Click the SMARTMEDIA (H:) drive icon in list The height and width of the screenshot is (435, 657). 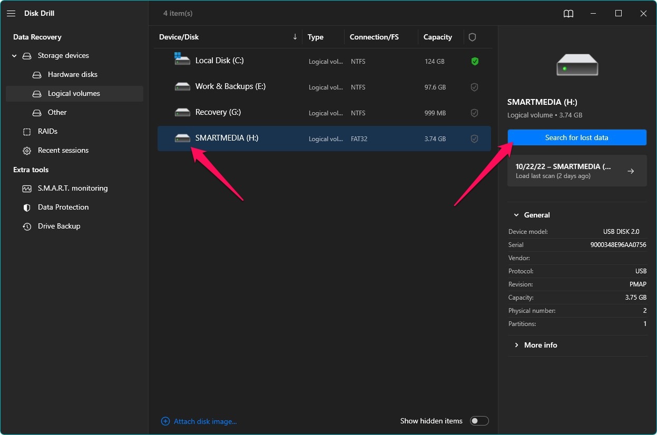[182, 138]
